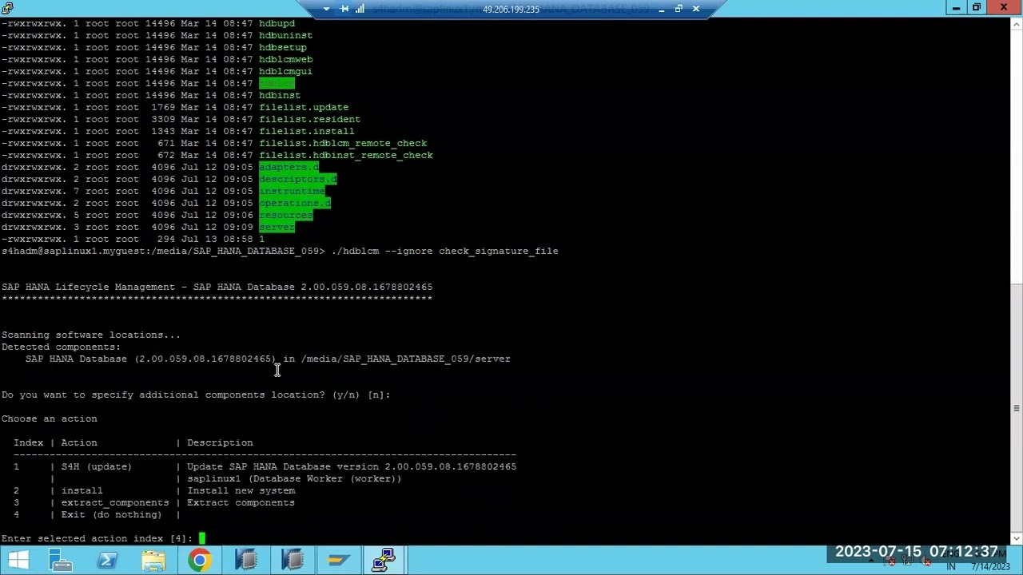Restore down the remote session window
1023x575 pixels.
[679, 9]
